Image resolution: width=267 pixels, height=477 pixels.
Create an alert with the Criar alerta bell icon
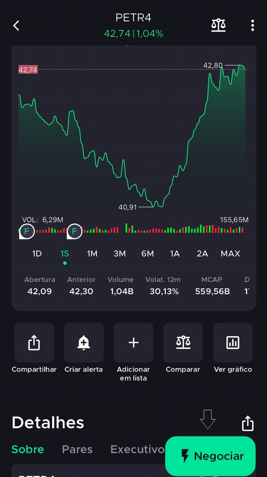(84, 342)
